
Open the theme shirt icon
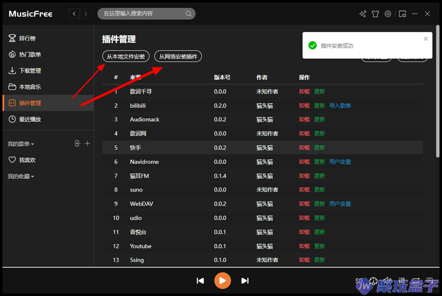[375, 14]
